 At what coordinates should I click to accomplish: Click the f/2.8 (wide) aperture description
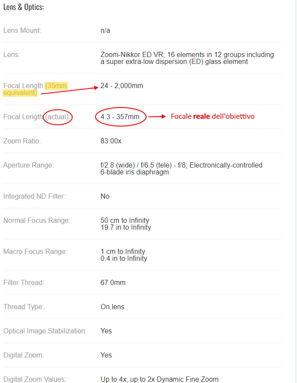(x=181, y=169)
